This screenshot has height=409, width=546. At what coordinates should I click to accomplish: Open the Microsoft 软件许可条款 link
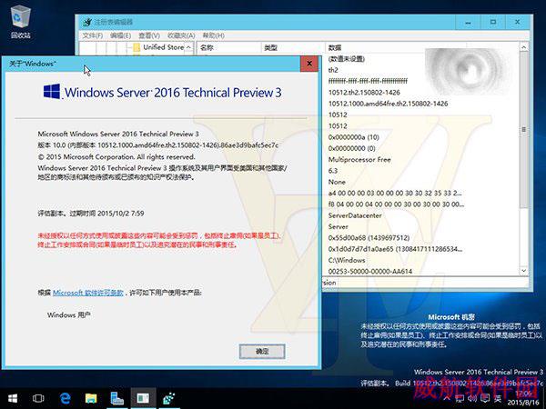coord(88,293)
